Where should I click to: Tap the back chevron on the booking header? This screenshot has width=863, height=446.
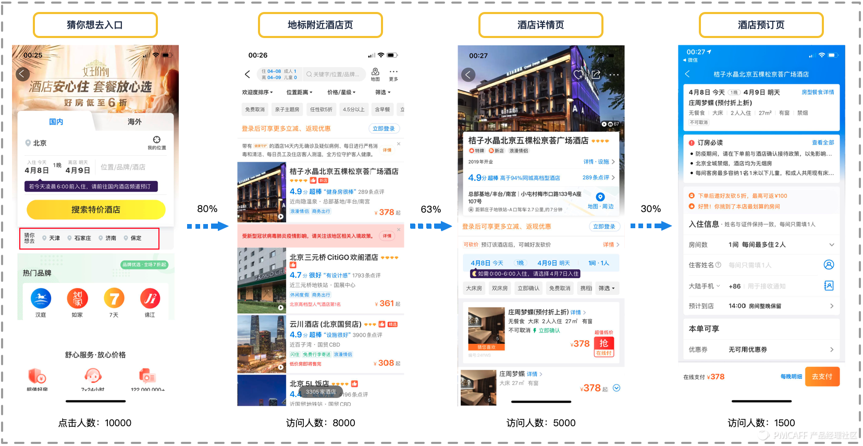coord(687,74)
